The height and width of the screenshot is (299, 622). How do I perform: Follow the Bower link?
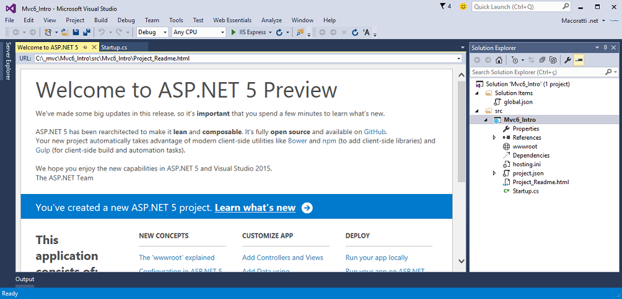tap(297, 140)
